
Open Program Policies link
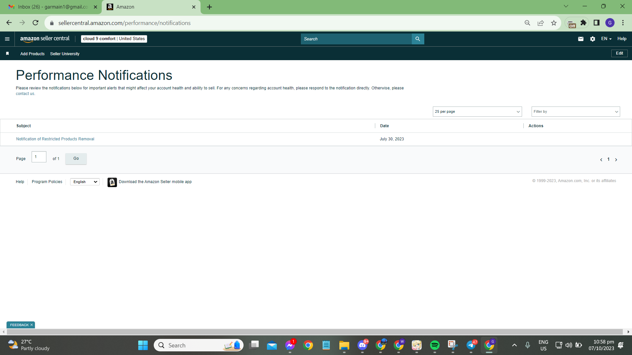coord(47,182)
